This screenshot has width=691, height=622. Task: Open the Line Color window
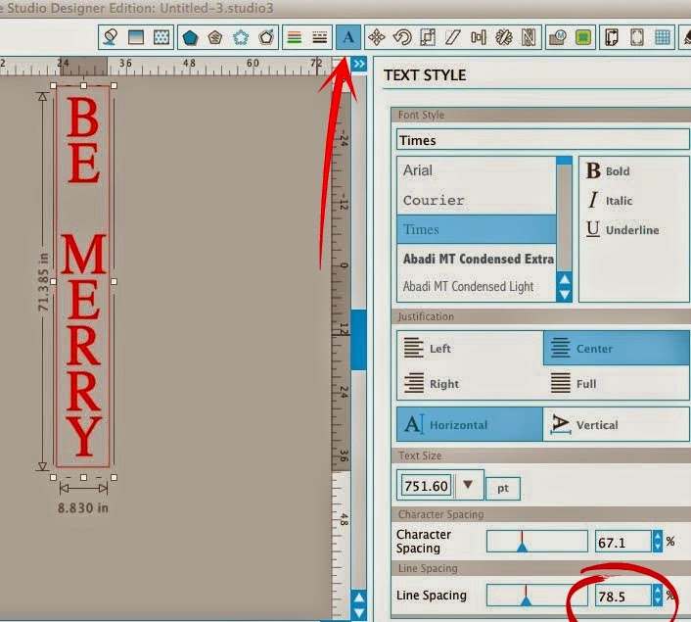click(x=295, y=37)
